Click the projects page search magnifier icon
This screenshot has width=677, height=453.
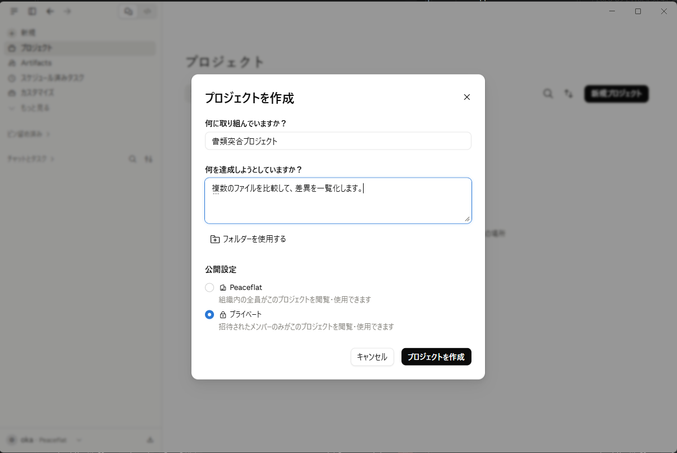(x=548, y=94)
